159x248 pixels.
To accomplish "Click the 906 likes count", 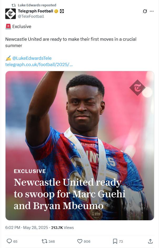I will 87,241.
